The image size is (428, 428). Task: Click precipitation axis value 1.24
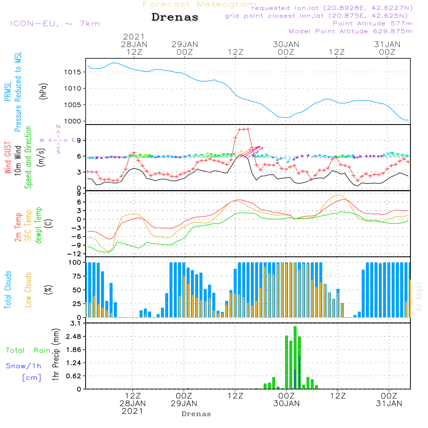74,363
